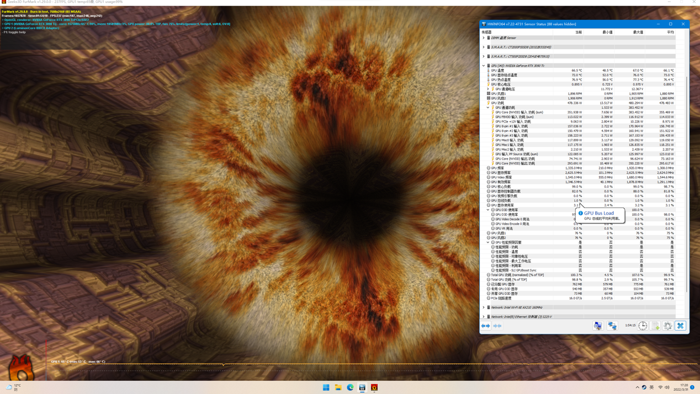Screen dimensions: 700x394
Task: Open FurMark from the taskbar
Action: tap(374, 387)
